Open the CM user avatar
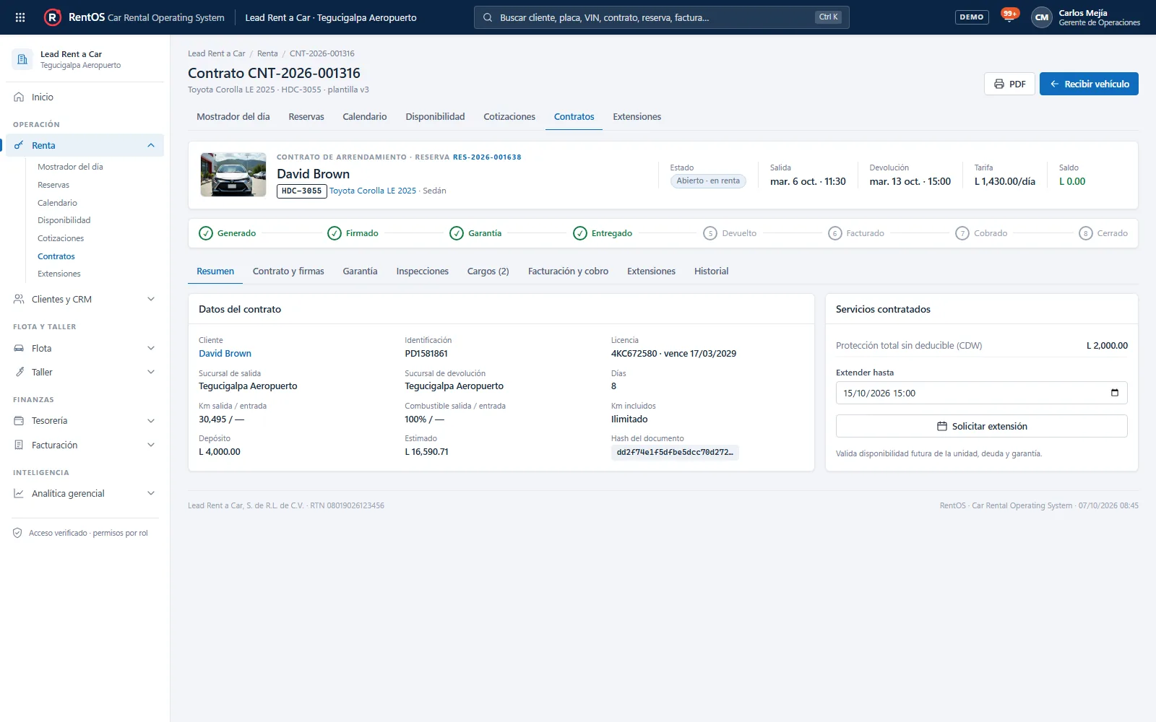This screenshot has width=1156, height=722. coord(1042,17)
